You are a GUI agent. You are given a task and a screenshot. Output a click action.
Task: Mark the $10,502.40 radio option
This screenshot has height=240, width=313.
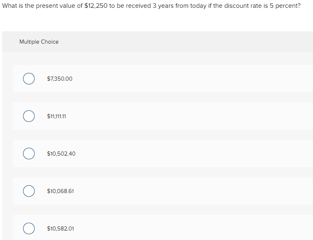pyautogui.click(x=28, y=154)
